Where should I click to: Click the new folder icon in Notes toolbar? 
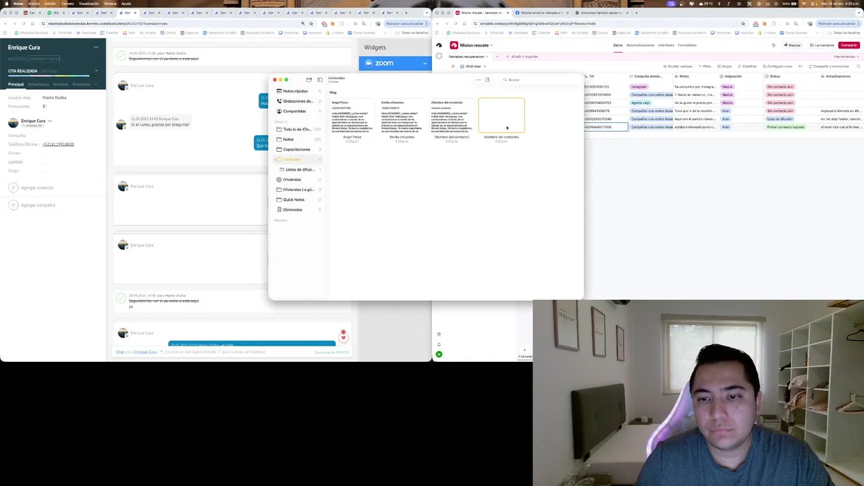[x=308, y=80]
